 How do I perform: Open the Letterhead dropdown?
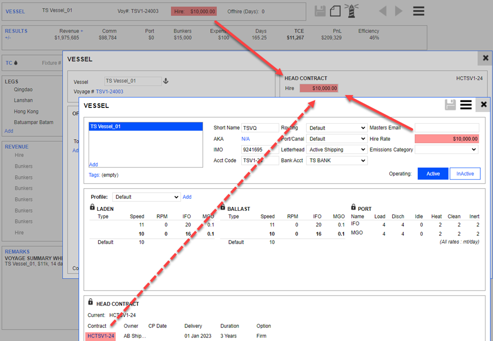coord(336,150)
